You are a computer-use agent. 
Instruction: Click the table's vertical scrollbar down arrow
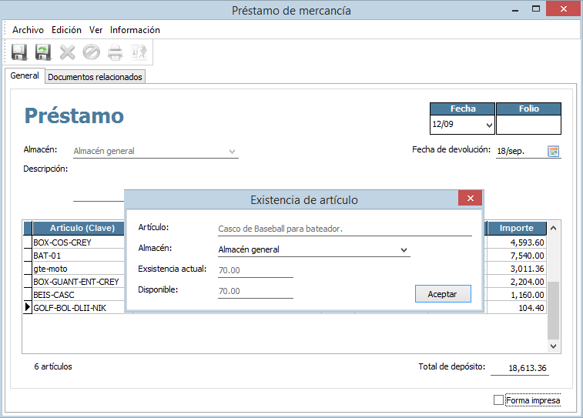pyautogui.click(x=553, y=347)
